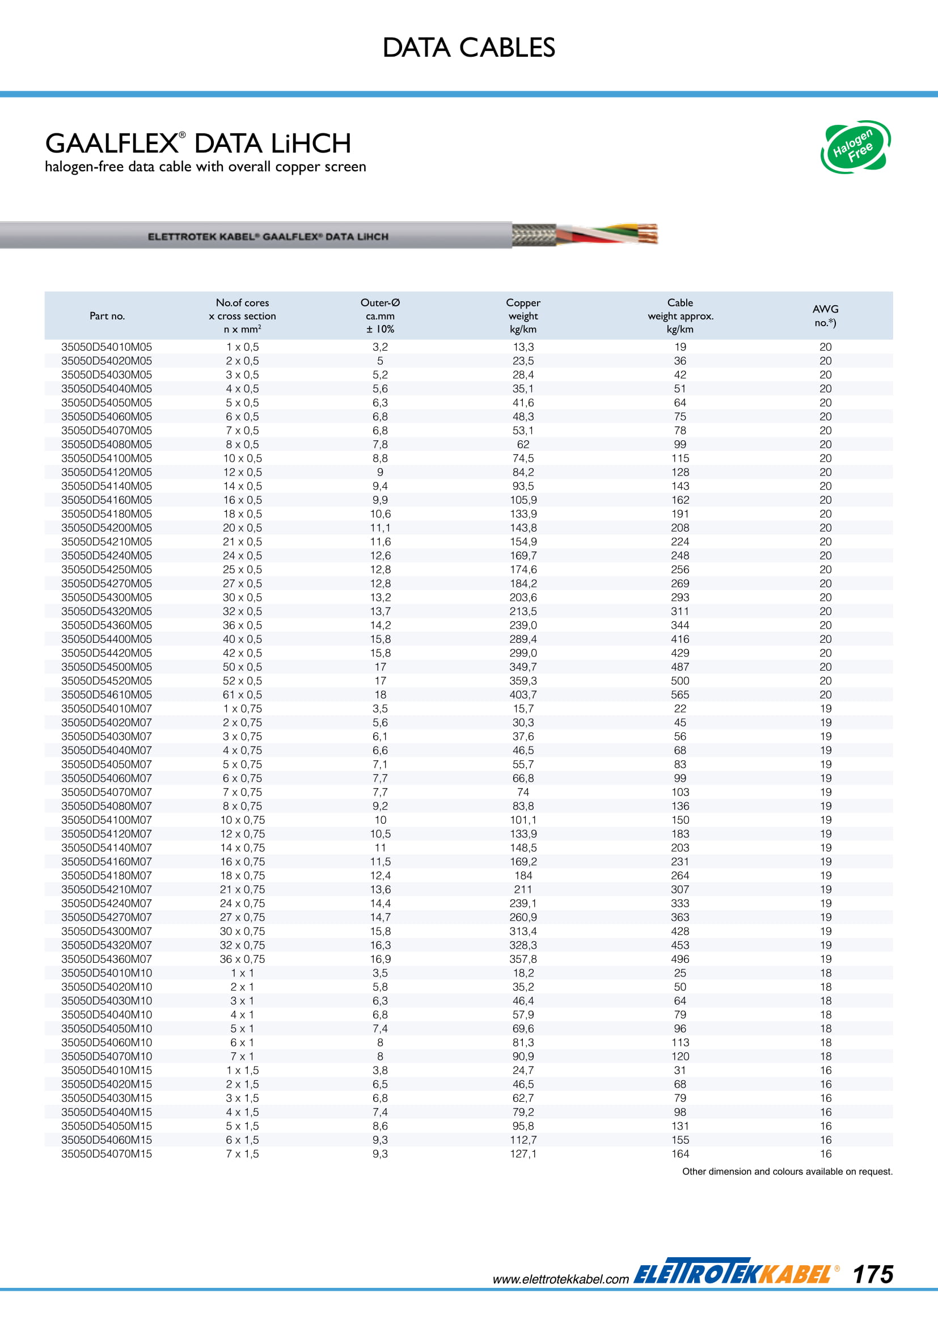Select part number 35050D54100M07
This screenshot has height=1327, width=938.
coord(107,820)
